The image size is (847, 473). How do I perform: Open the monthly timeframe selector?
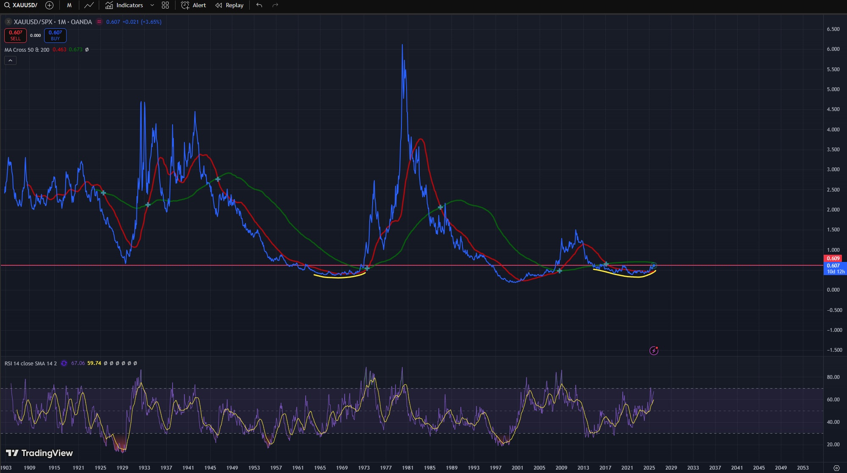[69, 5]
